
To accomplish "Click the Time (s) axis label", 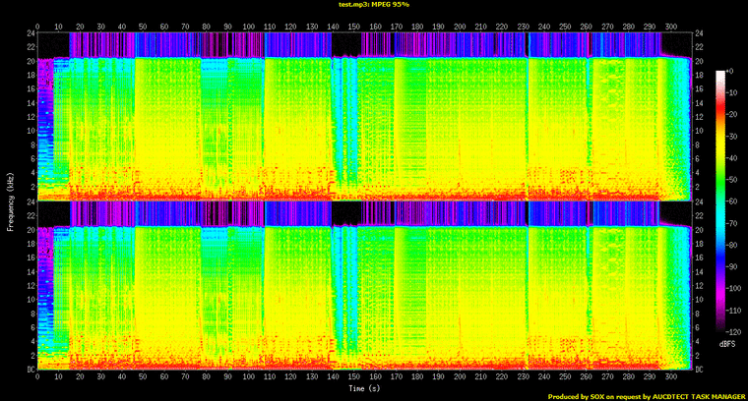I will click(364, 388).
